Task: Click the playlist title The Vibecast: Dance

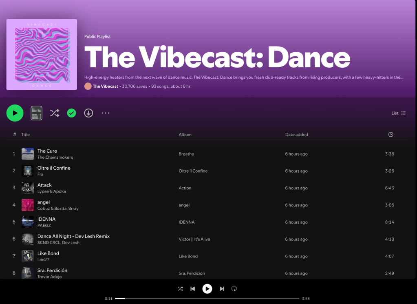Action: click(x=217, y=57)
